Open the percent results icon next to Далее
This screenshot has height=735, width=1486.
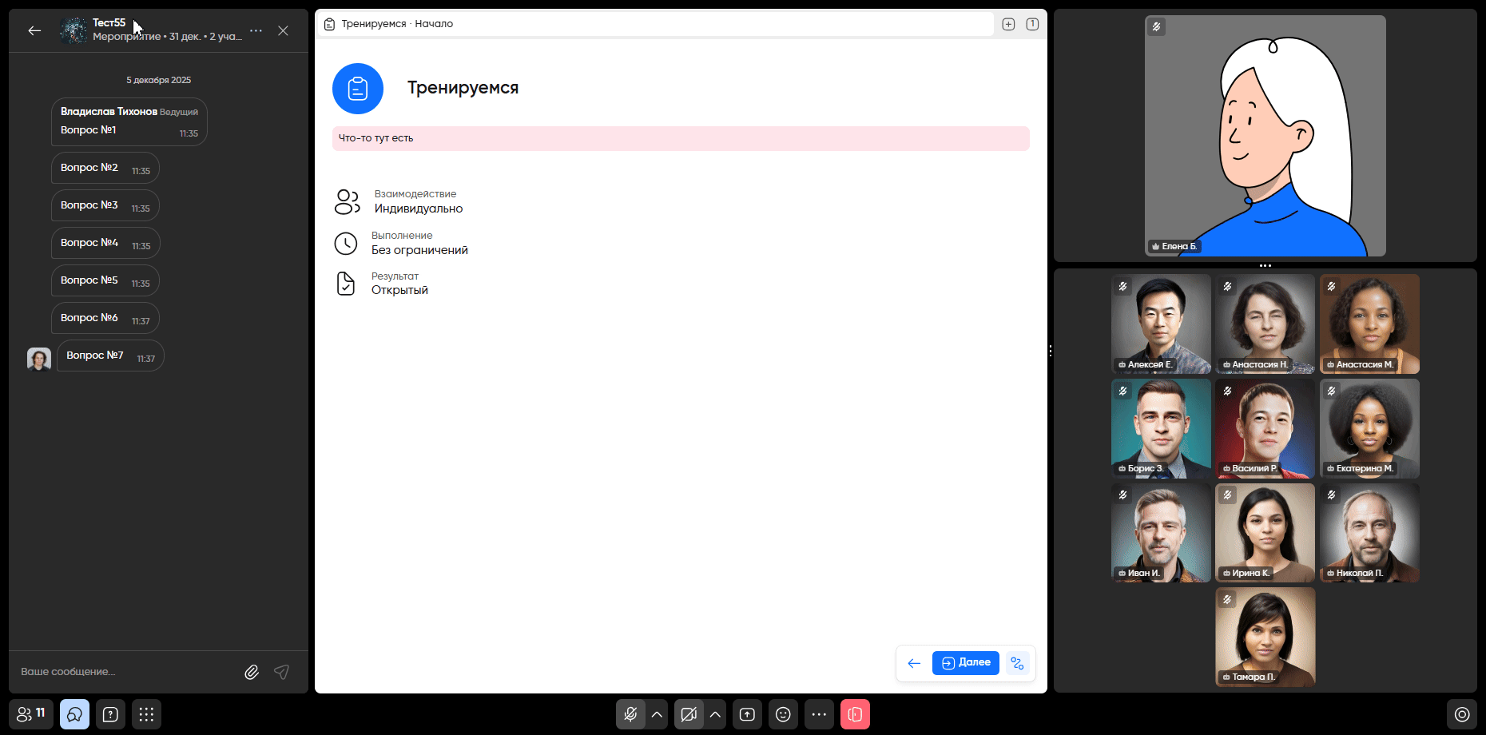(1017, 663)
